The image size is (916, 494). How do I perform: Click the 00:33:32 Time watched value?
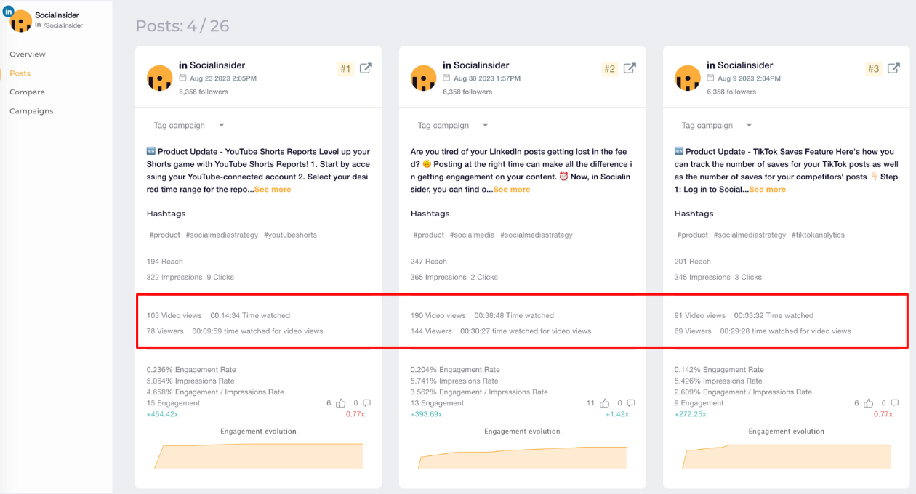click(x=774, y=316)
